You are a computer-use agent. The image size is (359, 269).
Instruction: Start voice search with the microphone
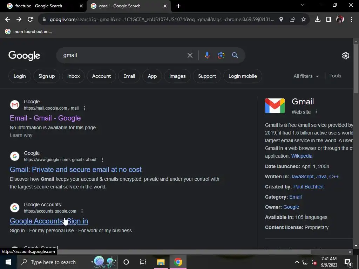207,55
